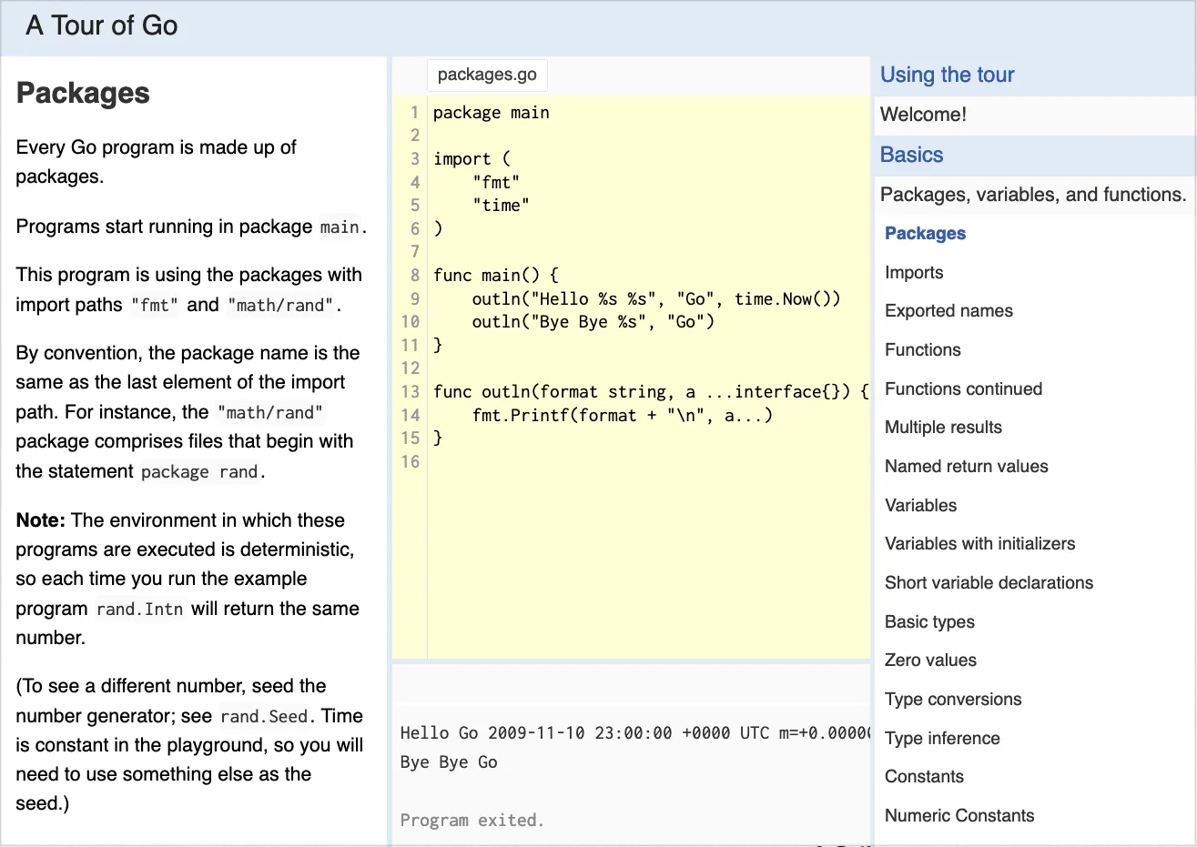Image resolution: width=1197 pixels, height=847 pixels.
Task: Select the packages.go file tab
Action: [487, 75]
